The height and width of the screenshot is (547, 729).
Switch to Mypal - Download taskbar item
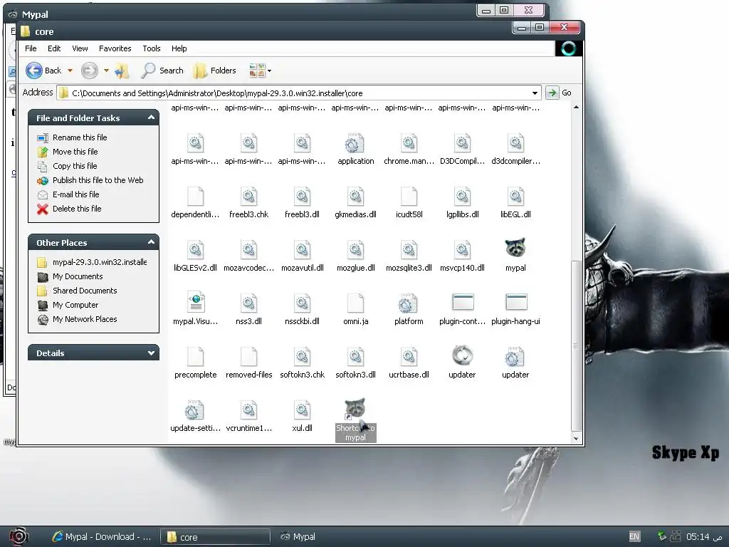[102, 537]
